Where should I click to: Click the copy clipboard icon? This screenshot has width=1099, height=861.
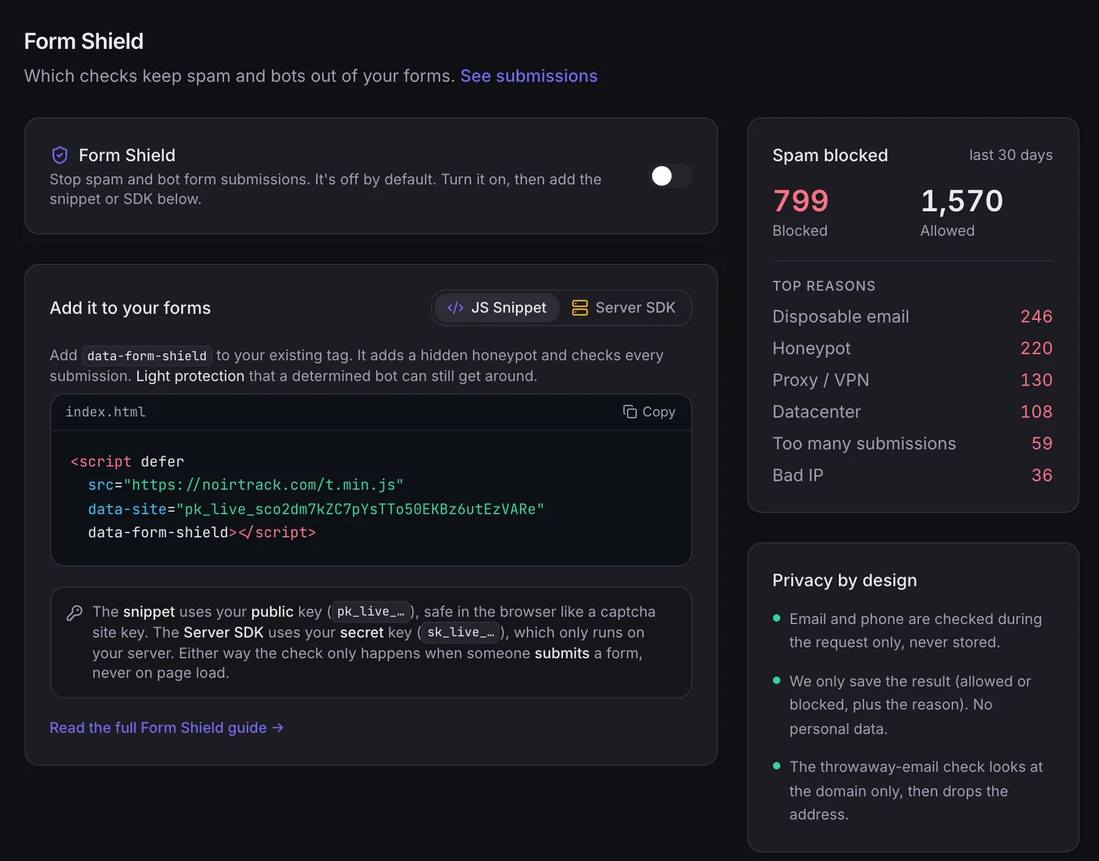(x=629, y=411)
